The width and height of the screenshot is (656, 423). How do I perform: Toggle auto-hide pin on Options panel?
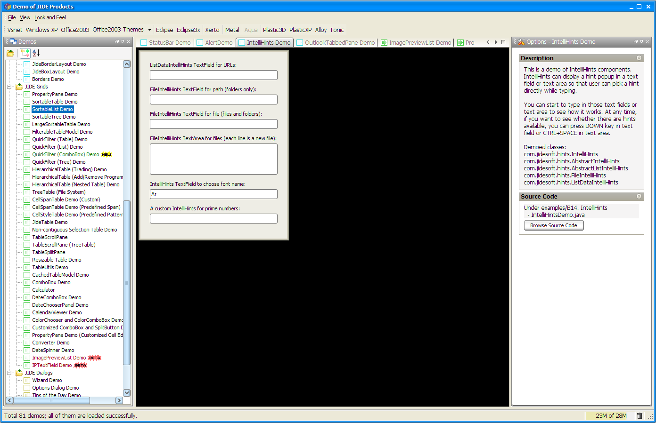[x=641, y=42]
